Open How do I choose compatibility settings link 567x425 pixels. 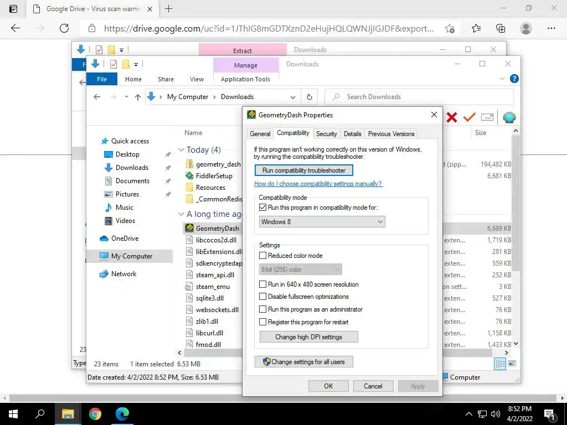click(x=318, y=184)
